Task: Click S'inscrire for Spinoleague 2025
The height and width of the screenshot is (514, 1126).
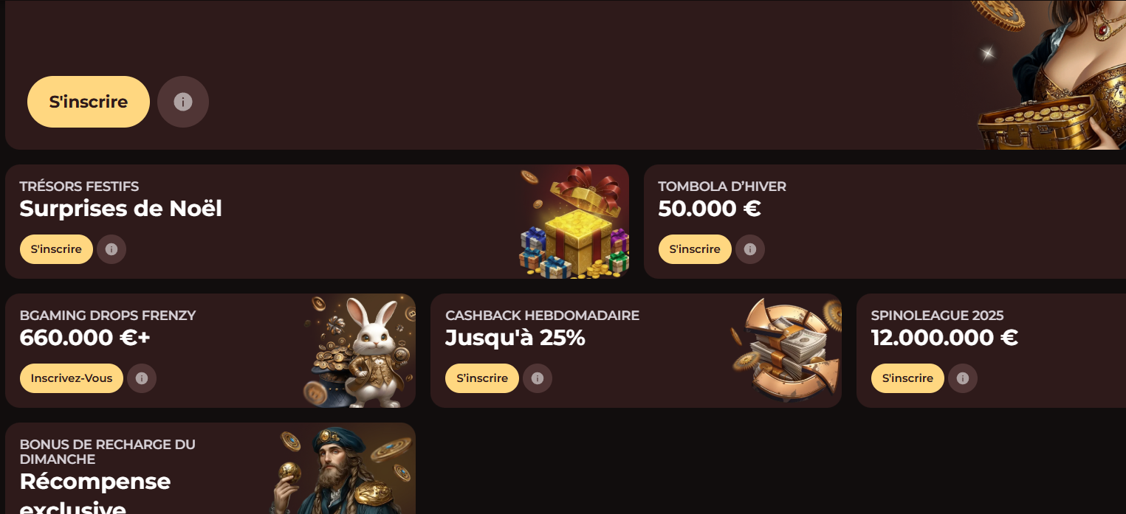Action: pos(907,378)
